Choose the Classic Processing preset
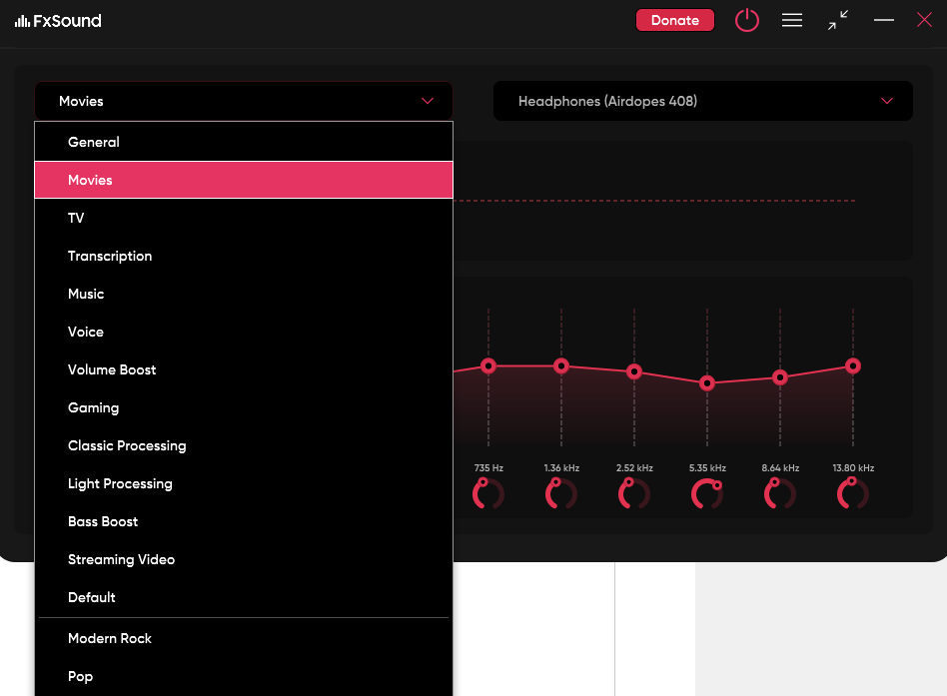 (244, 446)
